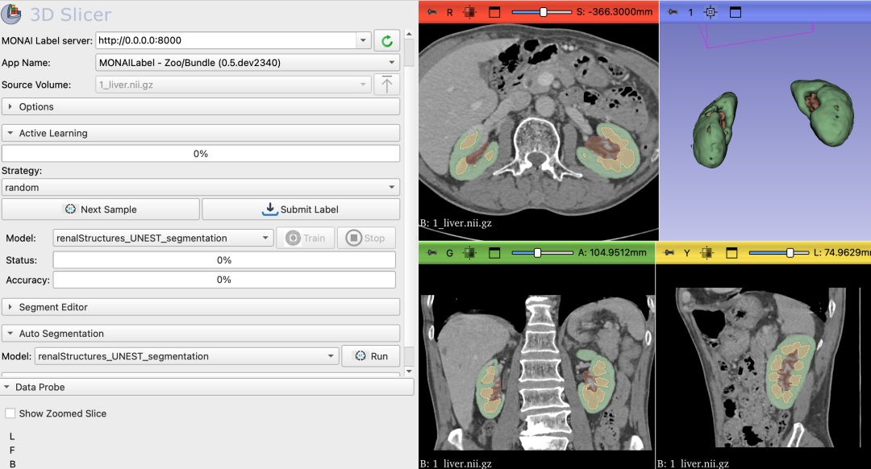
Task: Click the S: -366.3000mm offset value
Action: coord(615,11)
